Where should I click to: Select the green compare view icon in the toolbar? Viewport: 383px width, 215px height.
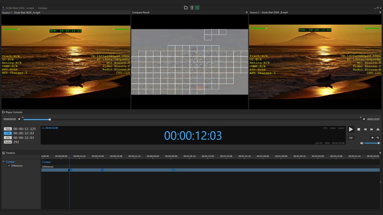[x=197, y=7]
